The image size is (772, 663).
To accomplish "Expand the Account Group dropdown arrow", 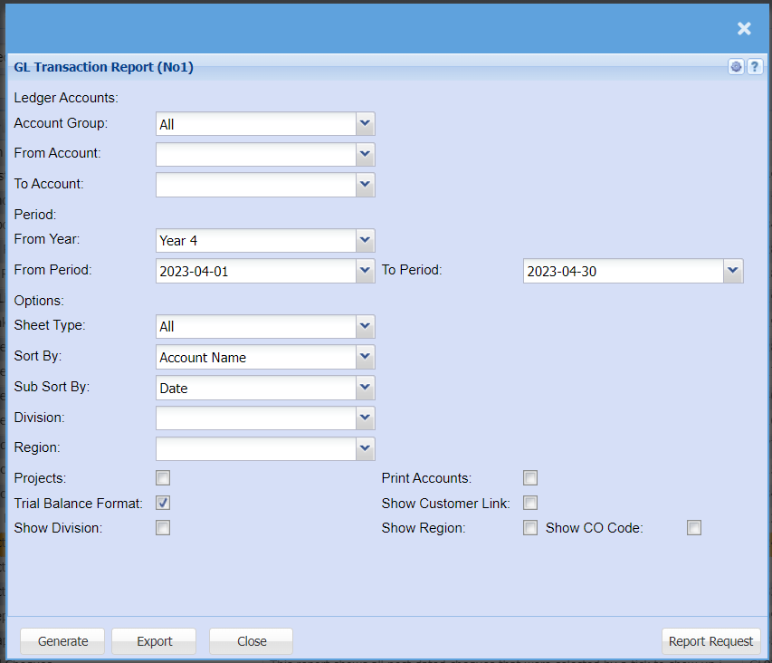I will pos(365,124).
